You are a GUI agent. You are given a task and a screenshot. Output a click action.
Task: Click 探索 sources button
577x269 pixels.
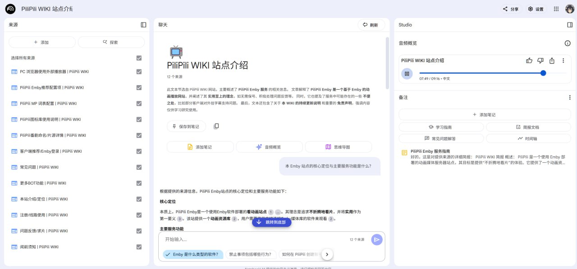pyautogui.click(x=111, y=42)
